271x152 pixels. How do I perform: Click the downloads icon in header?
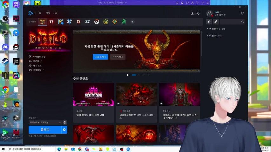point(192,13)
